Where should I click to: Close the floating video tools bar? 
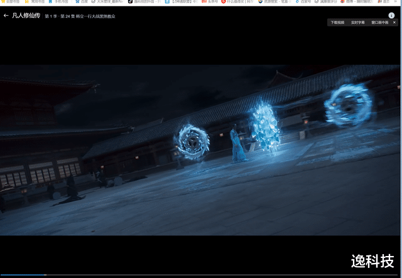pyautogui.click(x=394, y=23)
